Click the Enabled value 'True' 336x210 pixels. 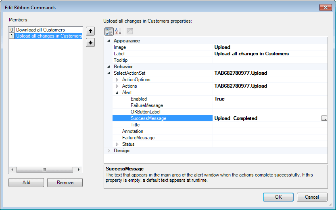click(219, 99)
